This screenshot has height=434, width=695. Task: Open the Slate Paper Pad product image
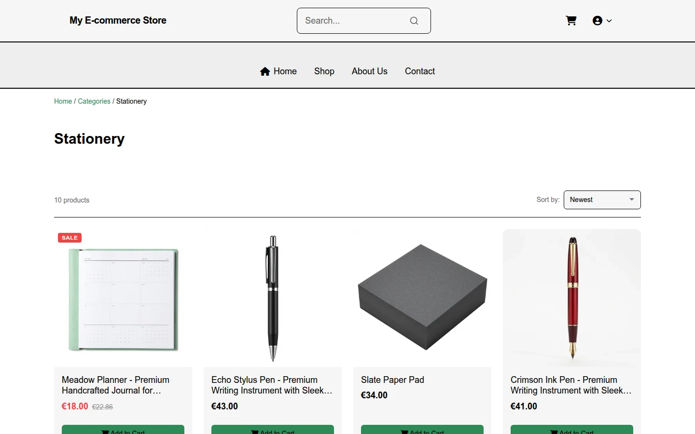coord(422,298)
